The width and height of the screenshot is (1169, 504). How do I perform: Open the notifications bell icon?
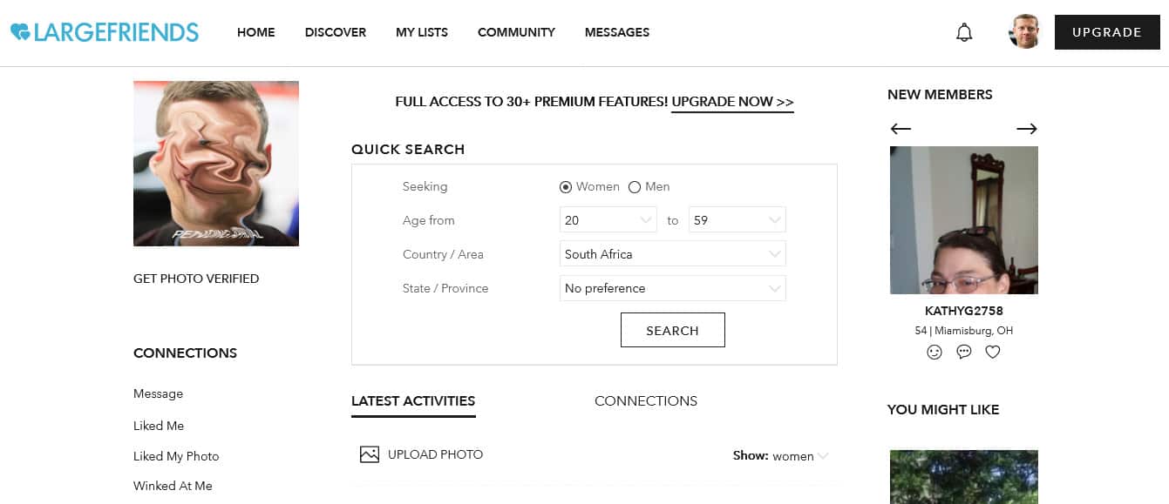[x=964, y=32]
